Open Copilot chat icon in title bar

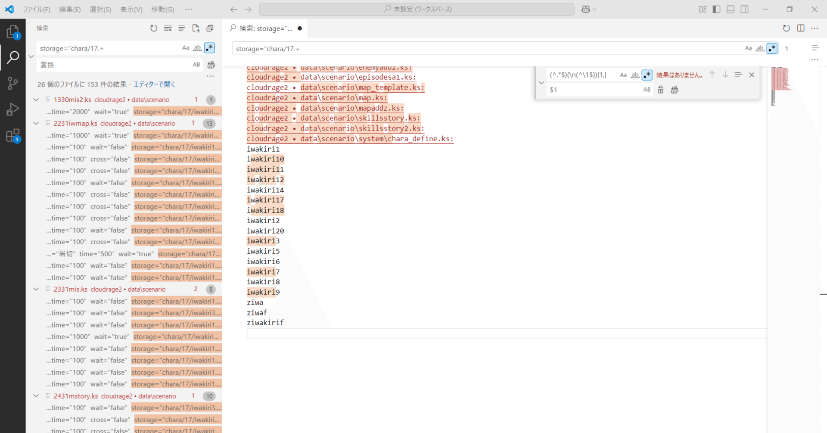click(586, 9)
